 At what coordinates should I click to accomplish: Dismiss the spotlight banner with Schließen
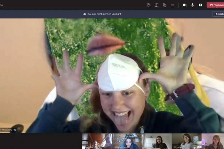[x=218, y=14]
